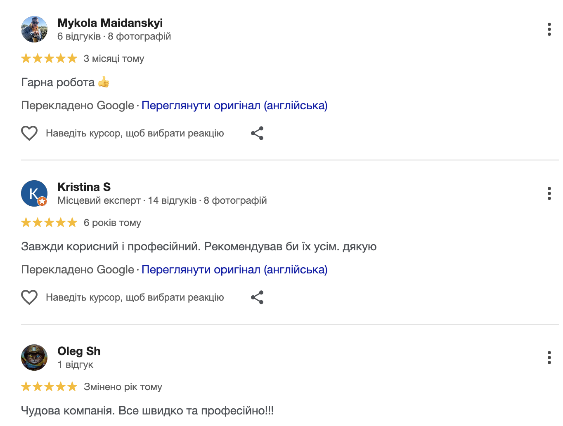Click the five-star rating on Mykola's review

(49, 59)
